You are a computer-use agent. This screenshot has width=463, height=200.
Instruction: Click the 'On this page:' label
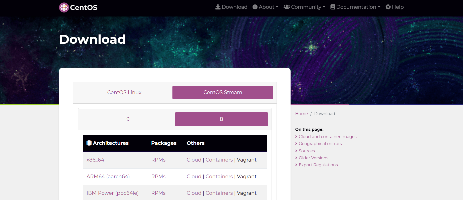(x=309, y=129)
